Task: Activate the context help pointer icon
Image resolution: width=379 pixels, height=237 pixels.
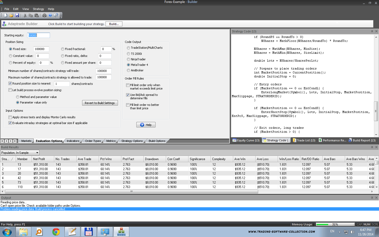Action: click(56, 16)
